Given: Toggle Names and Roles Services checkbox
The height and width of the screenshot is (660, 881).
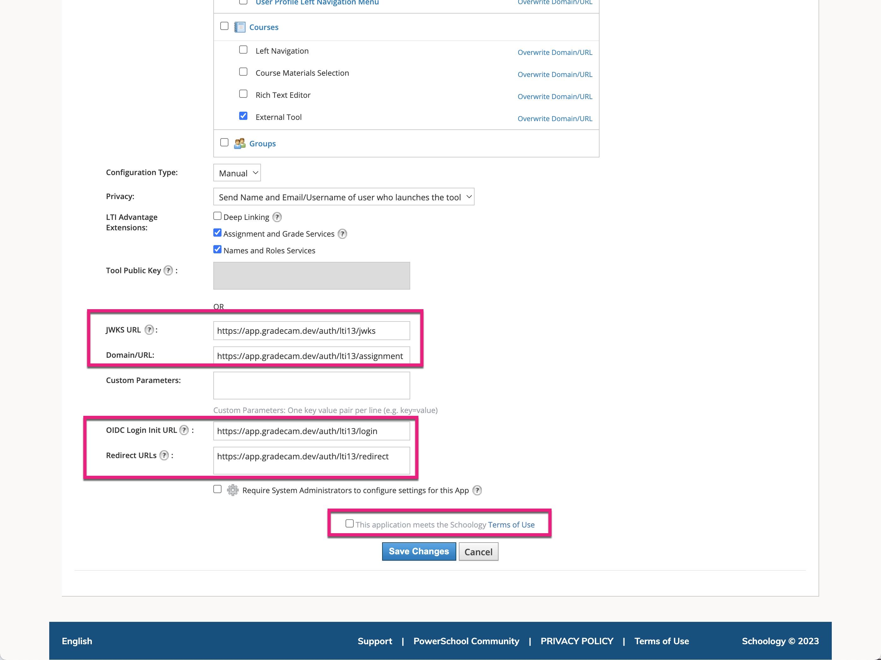Looking at the screenshot, I should pyautogui.click(x=217, y=249).
